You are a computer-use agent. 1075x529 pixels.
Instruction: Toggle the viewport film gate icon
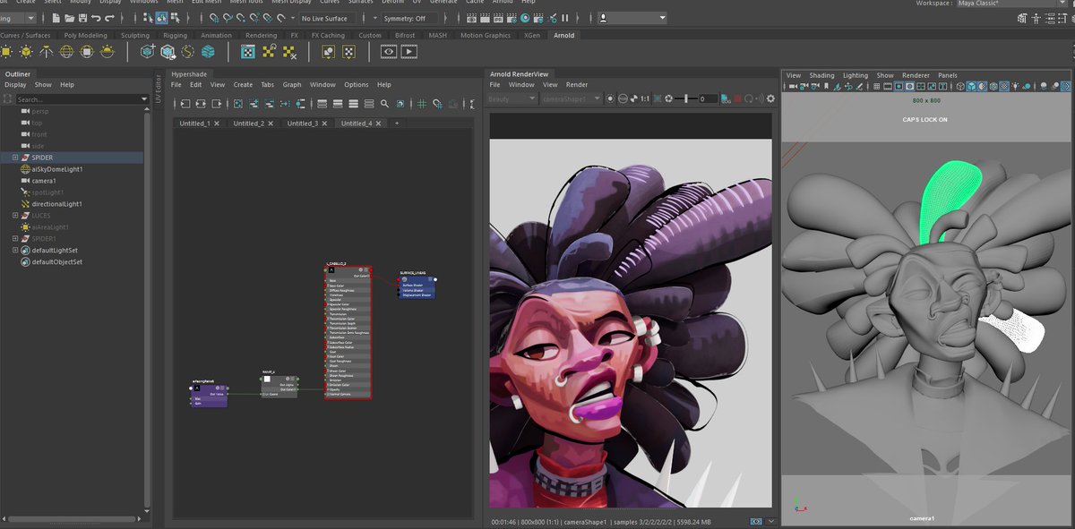(x=887, y=86)
